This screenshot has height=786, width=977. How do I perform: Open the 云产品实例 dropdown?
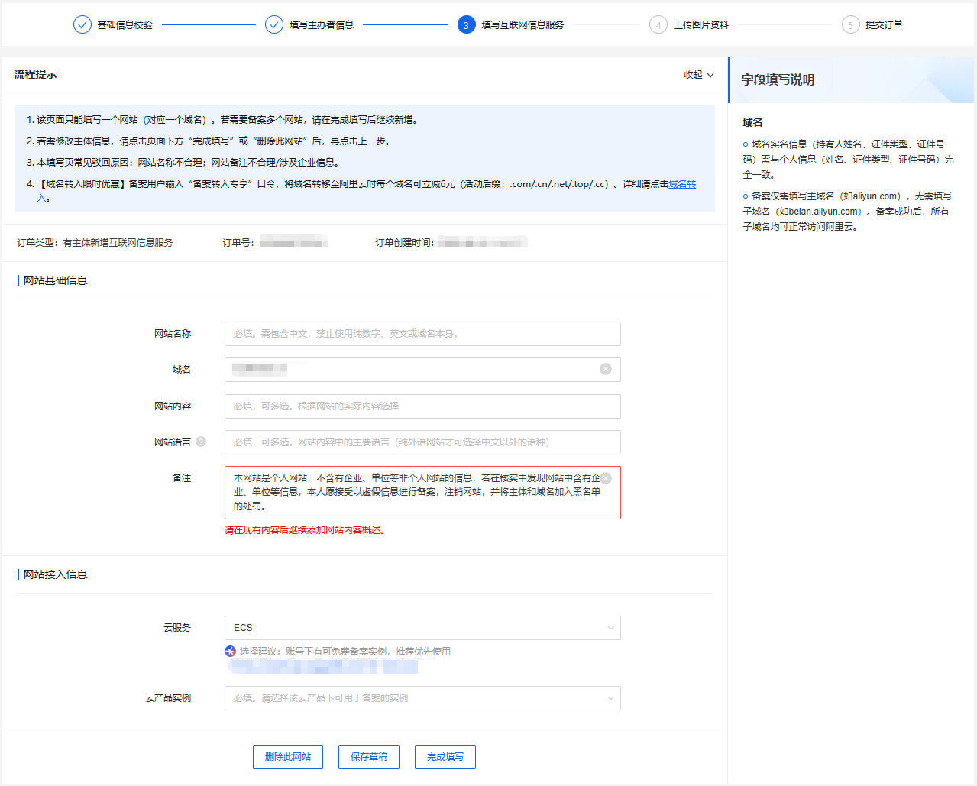click(422, 698)
